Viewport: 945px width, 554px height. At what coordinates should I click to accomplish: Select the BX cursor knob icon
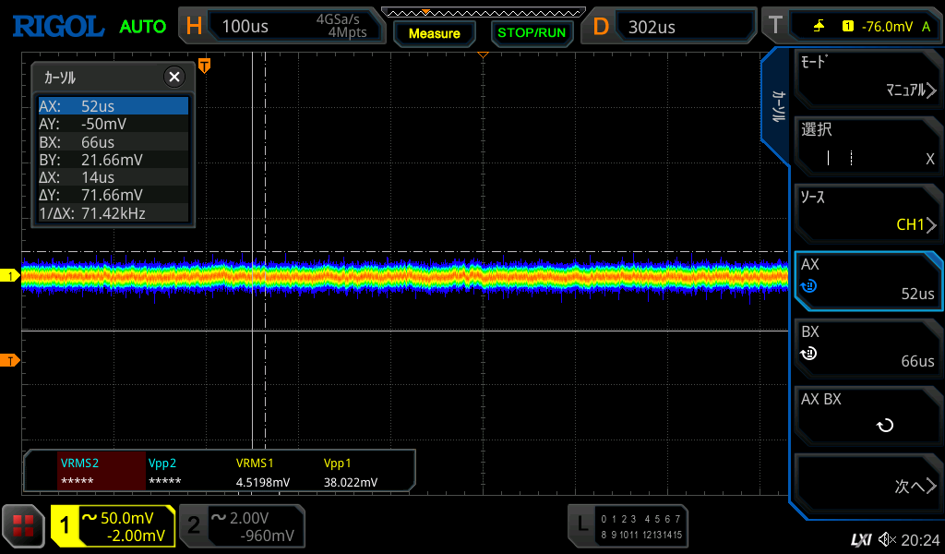[x=809, y=354]
